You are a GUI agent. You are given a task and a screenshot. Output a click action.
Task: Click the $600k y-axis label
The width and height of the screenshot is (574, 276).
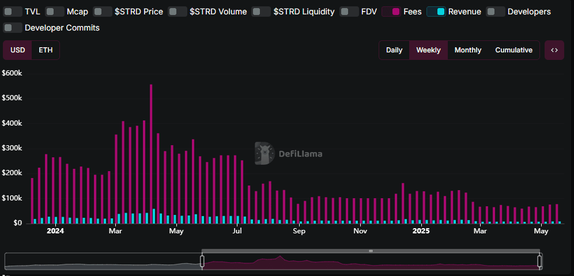[12, 73]
